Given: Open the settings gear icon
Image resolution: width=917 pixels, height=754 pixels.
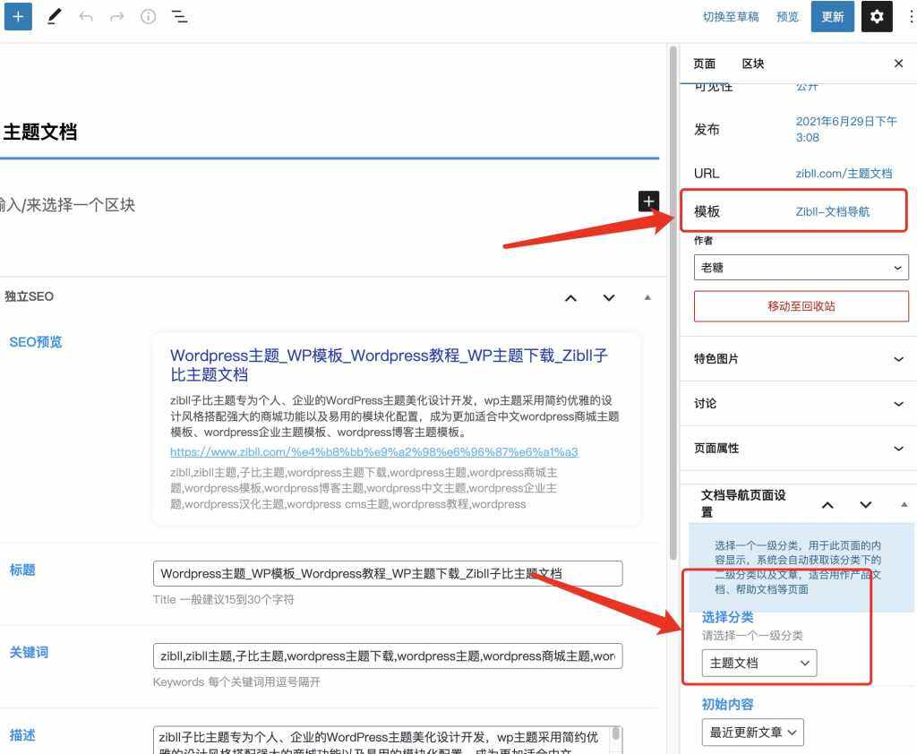Looking at the screenshot, I should 877,16.
